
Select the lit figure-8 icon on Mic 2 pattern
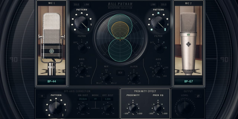click(165, 29)
